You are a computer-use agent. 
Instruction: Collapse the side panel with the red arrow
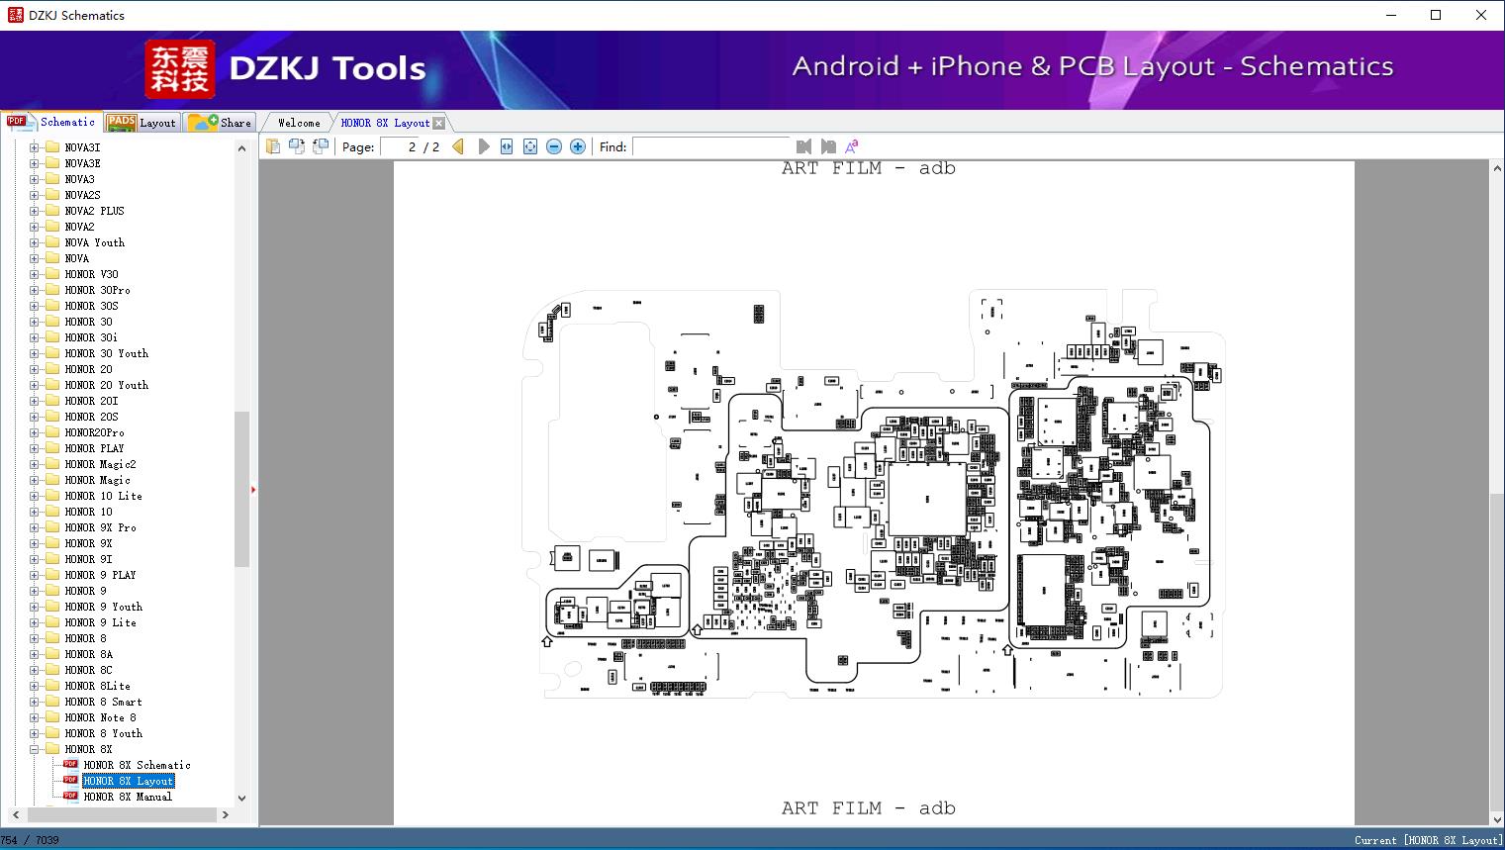coord(253,489)
